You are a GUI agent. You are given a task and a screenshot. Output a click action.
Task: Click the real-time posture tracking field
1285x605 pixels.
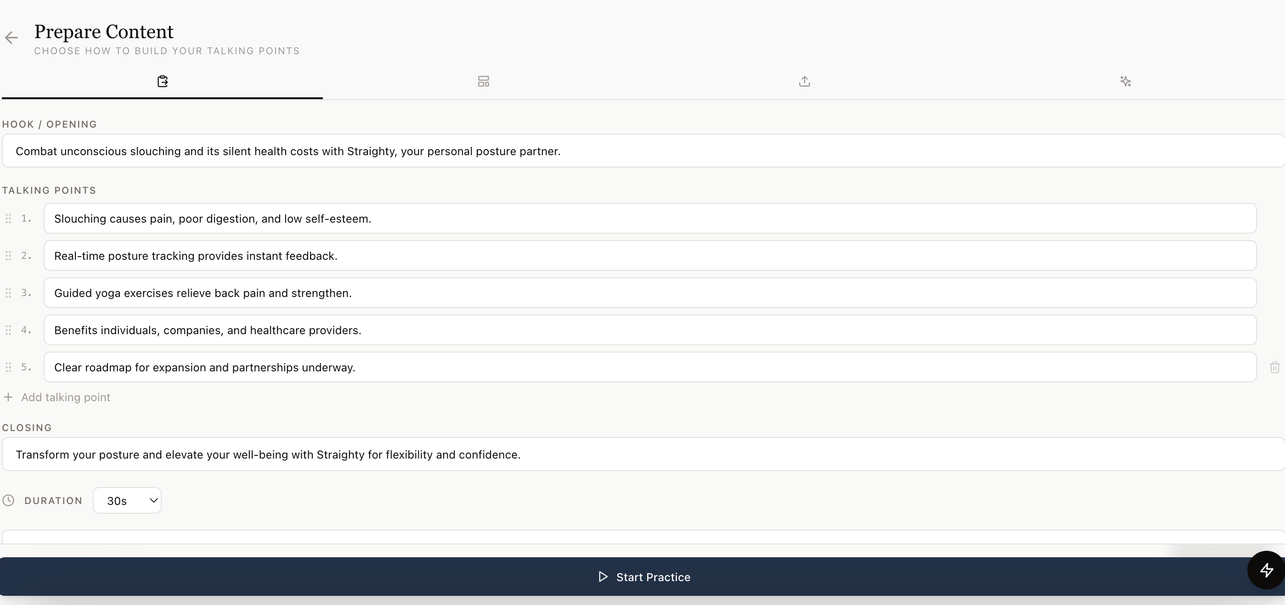tap(649, 256)
